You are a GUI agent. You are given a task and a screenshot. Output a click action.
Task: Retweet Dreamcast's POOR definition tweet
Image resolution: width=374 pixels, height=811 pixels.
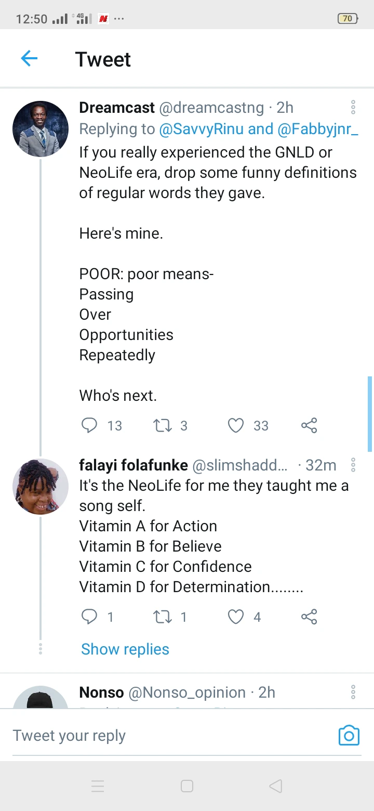point(163,426)
